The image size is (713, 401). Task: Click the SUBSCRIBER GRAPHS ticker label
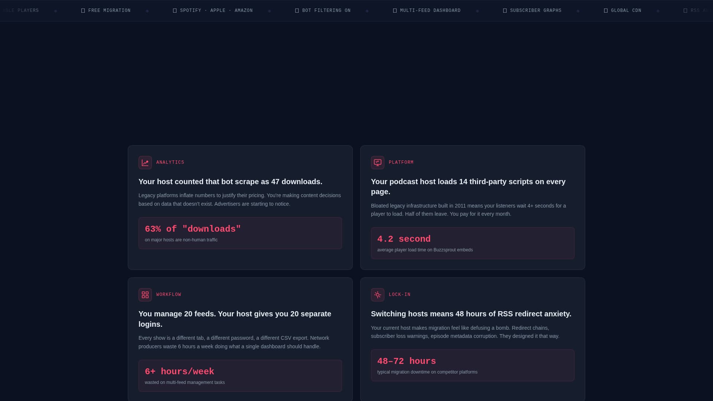(x=536, y=10)
